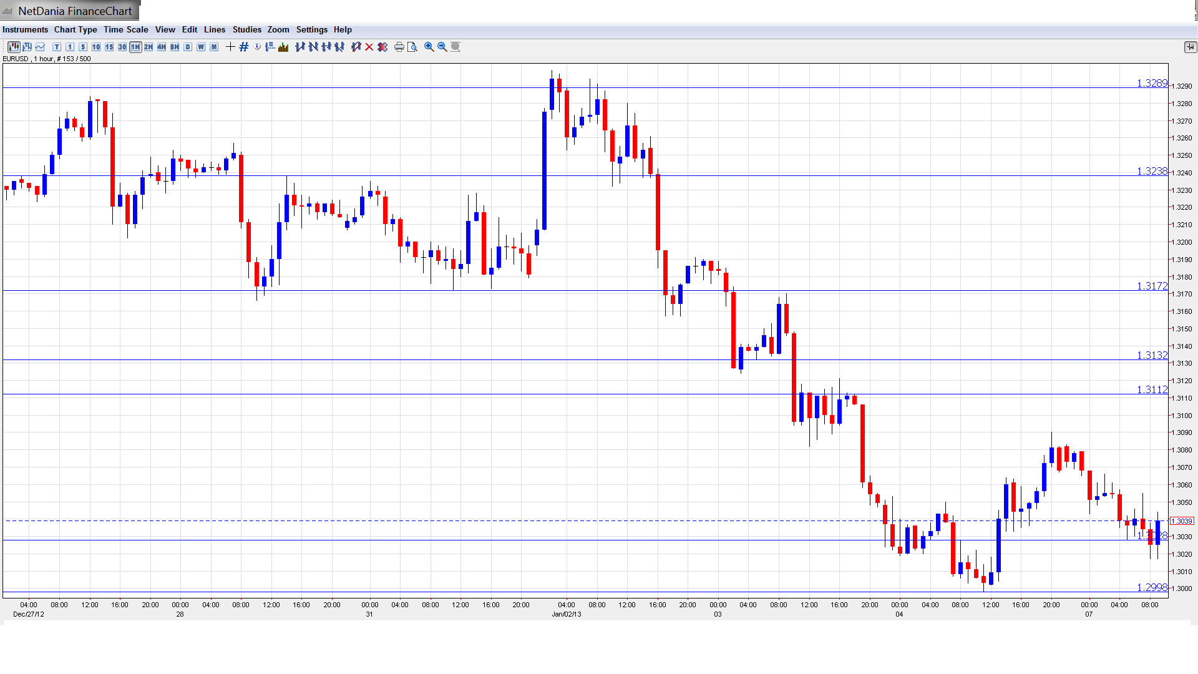Open the Instruments menu
Image resolution: width=1198 pixels, height=674 pixels.
click(25, 29)
